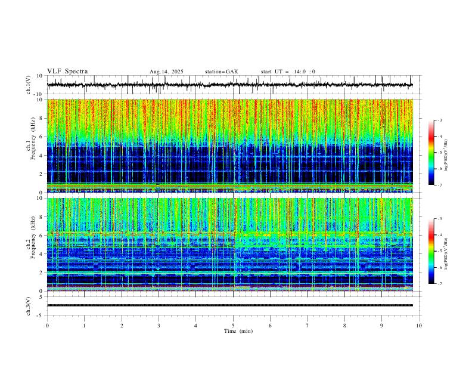Click the 'Time (min)' axis label
Screen dimensions: 472x365
(x=238, y=331)
